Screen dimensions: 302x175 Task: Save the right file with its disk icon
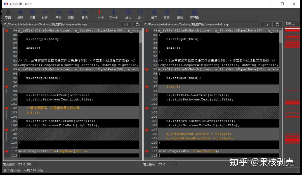coord(277,24)
